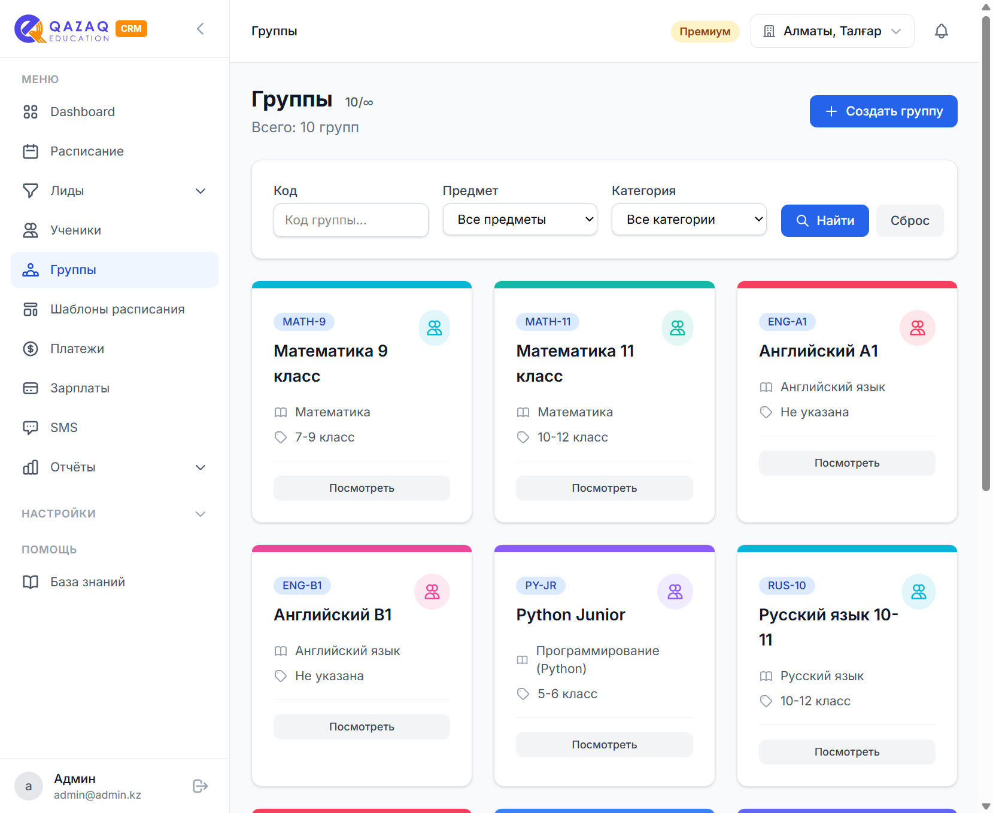The height and width of the screenshot is (813, 993).
Task: Click the group icon on MATH-11 card
Action: point(678,328)
